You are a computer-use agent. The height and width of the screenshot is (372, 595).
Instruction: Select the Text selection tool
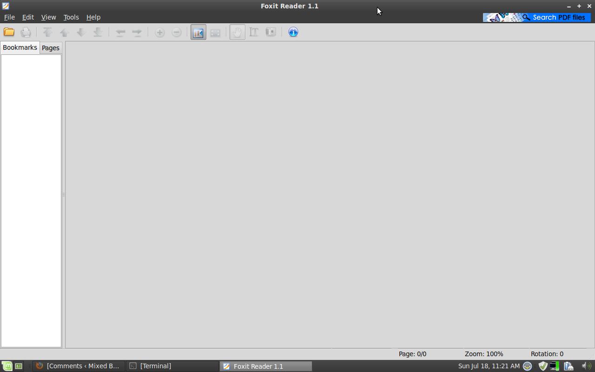254,32
